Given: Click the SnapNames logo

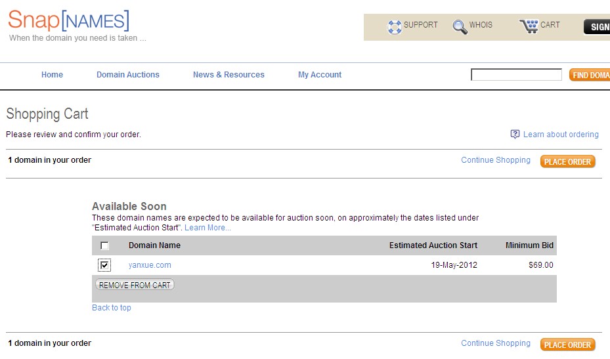Looking at the screenshot, I should coord(68,20).
